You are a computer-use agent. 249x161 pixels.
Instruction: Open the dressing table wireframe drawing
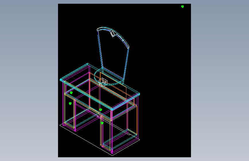pyautogui.click(x=125, y=80)
